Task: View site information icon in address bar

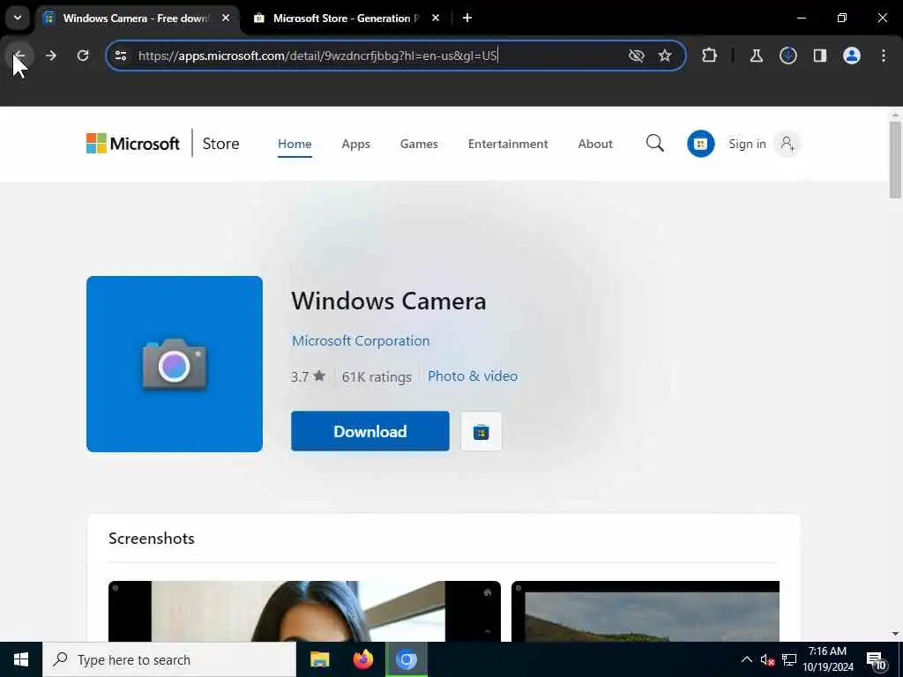Action: (121, 56)
